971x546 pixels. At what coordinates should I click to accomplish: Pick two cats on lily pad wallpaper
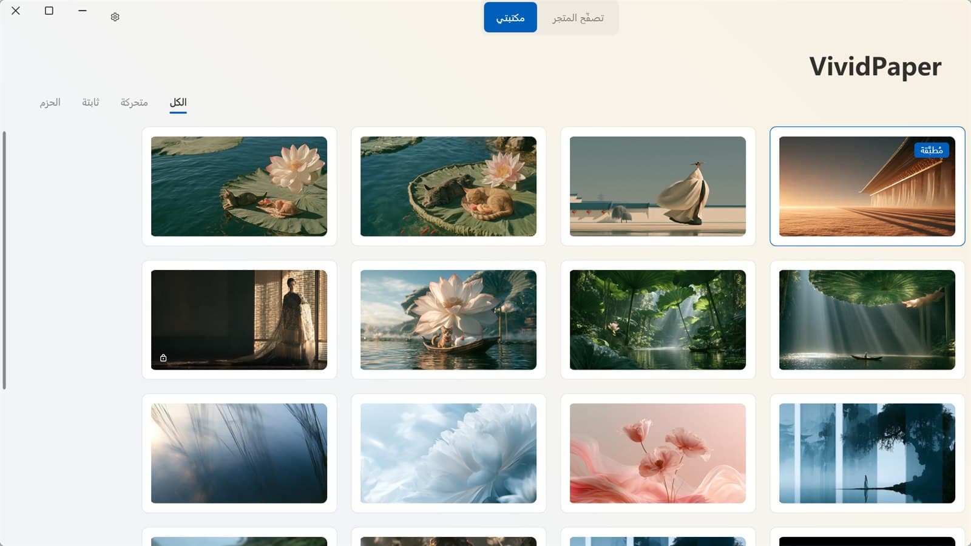click(448, 186)
